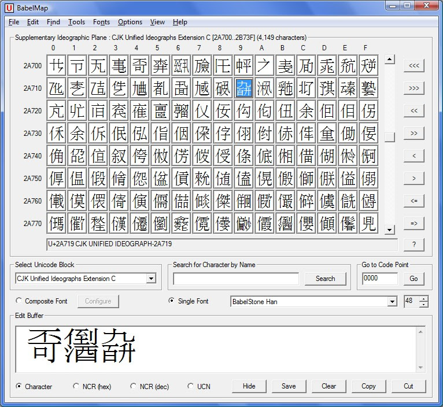Click the Configure button
The image size is (443, 407).
pos(98,301)
